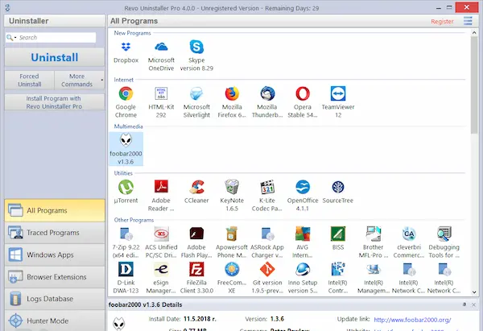Open the More Commands dropdown arrow

[102, 80]
